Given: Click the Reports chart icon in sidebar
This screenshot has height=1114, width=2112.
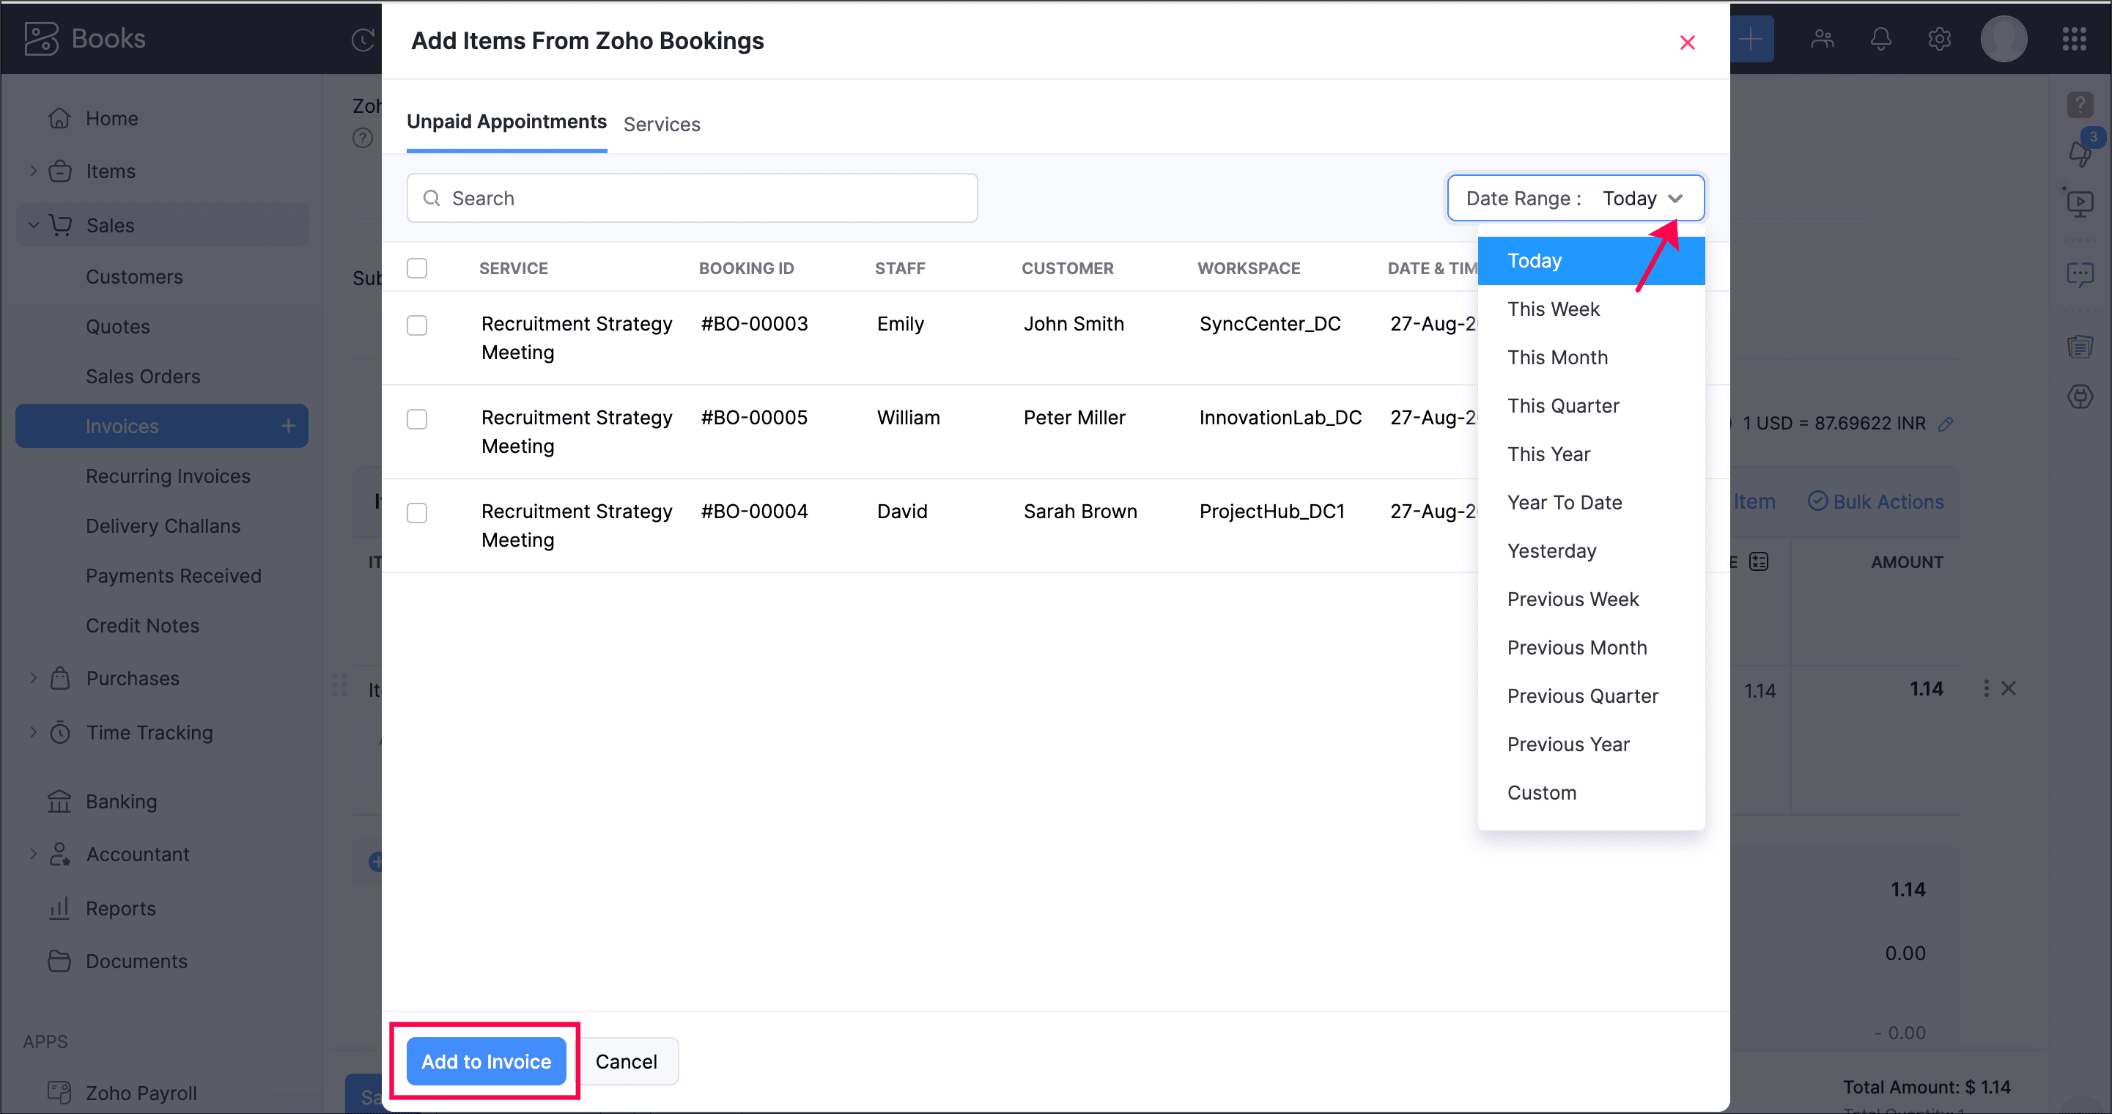Looking at the screenshot, I should point(59,908).
